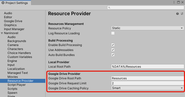Screen dimensions: 185x97
Task: Focus the Google Drive Request Limit field
Action: 147,83
